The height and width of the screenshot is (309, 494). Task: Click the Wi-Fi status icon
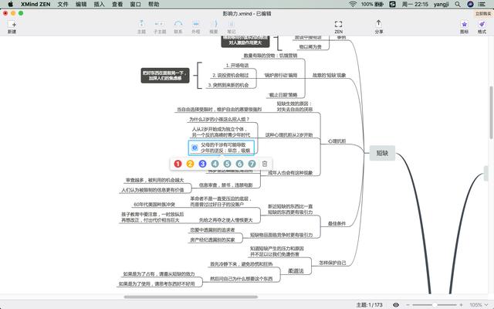pyautogui.click(x=353, y=4)
